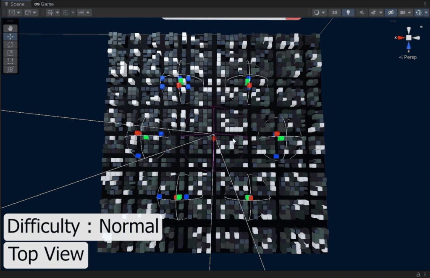This screenshot has width=430, height=278.
Task: Toggle scene lighting lightbulb
Action: 348,13
